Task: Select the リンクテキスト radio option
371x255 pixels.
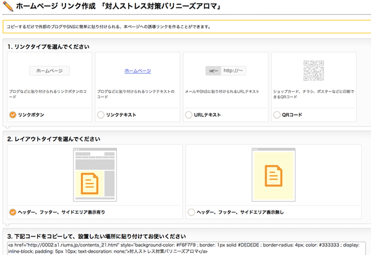Action: click(x=101, y=115)
